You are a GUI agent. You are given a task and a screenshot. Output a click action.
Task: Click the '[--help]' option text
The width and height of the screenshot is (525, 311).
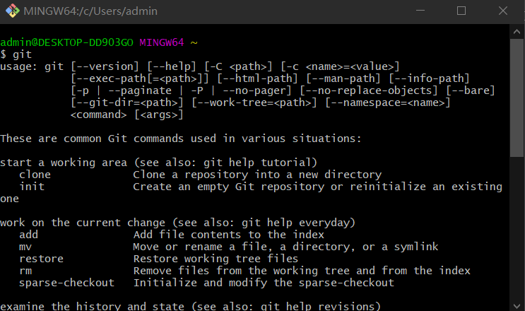click(172, 66)
